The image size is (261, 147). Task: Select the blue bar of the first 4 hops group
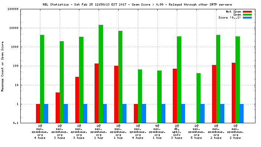coord(46,114)
